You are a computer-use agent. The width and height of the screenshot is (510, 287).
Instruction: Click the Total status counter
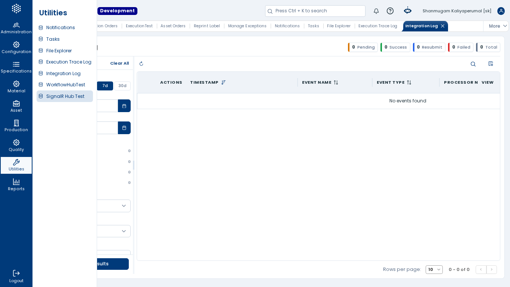click(x=488, y=47)
